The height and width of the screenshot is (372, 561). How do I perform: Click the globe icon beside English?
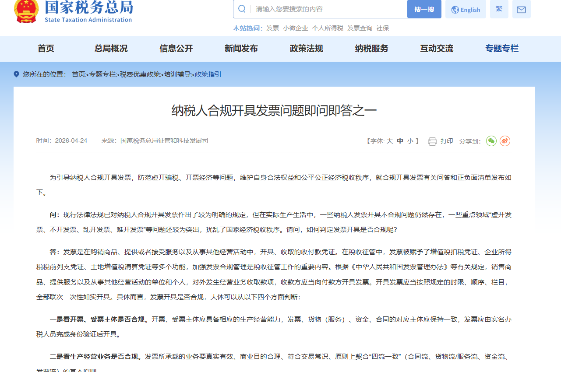455,10
